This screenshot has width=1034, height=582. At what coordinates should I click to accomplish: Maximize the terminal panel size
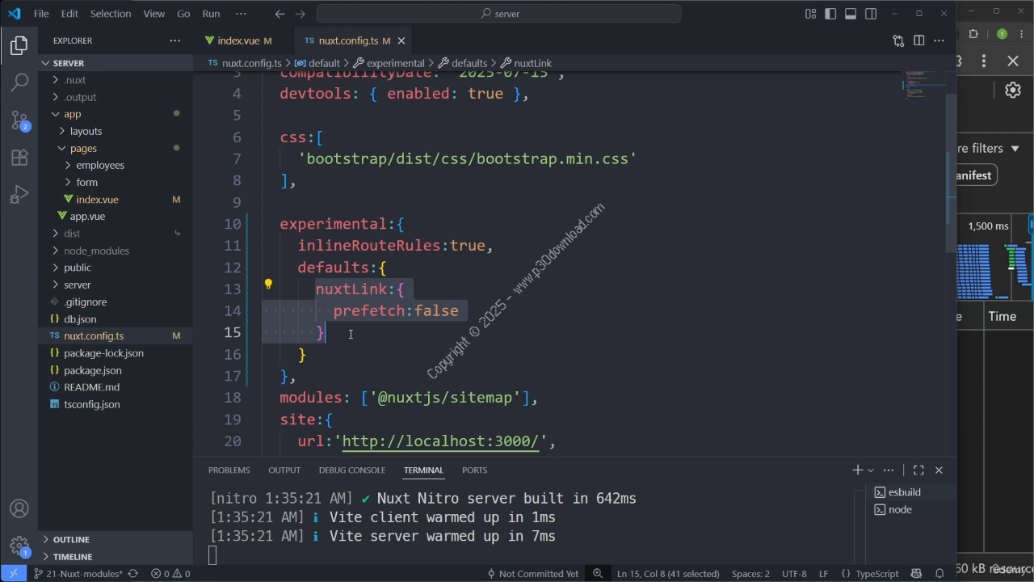[918, 470]
